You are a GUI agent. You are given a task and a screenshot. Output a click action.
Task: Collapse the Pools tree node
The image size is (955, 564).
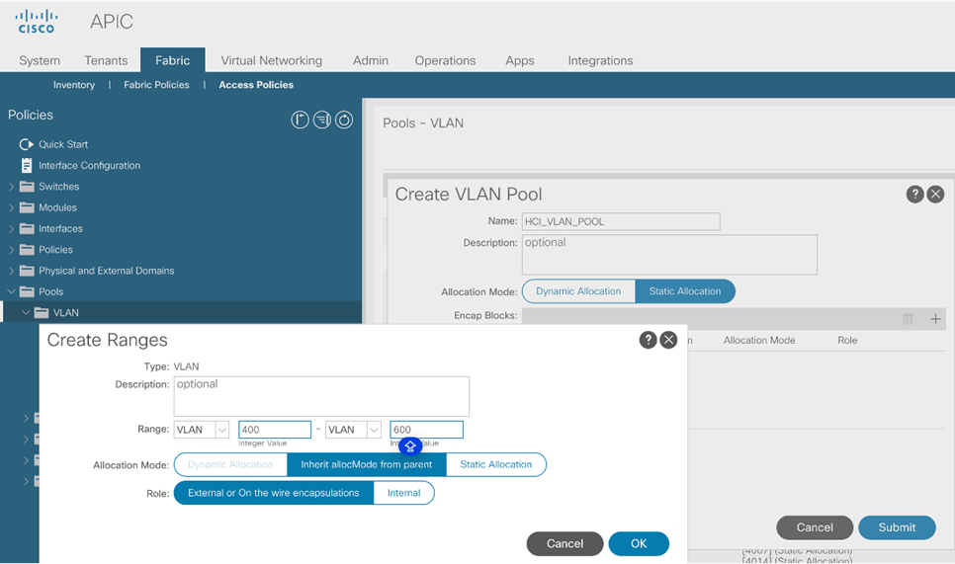(11, 292)
